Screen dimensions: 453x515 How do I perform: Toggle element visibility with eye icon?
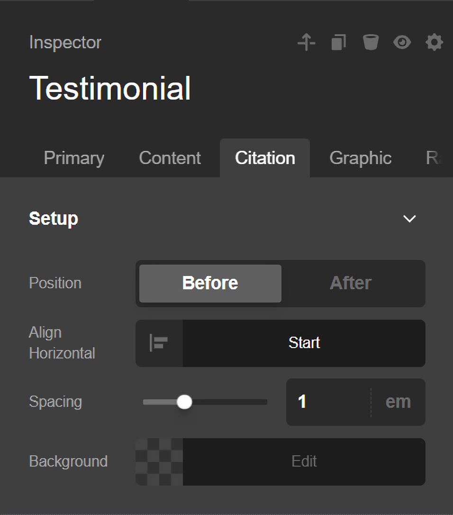tap(402, 42)
